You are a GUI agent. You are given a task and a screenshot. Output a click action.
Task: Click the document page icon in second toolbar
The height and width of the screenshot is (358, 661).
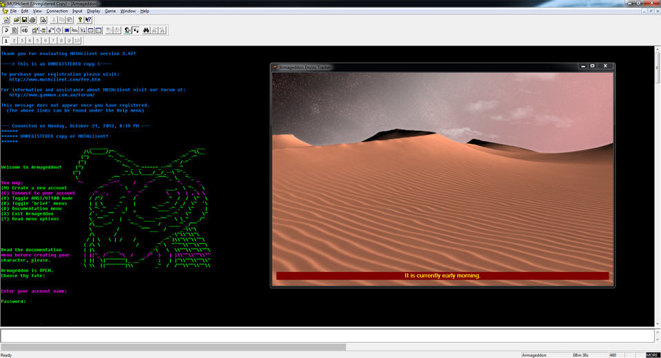click(14, 30)
